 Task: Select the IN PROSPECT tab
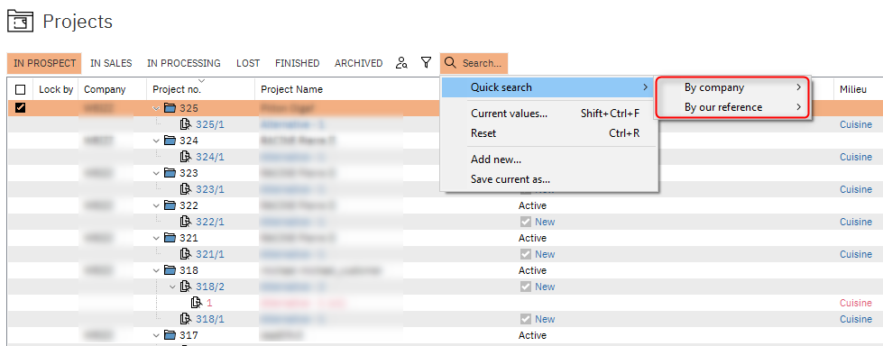click(x=44, y=63)
